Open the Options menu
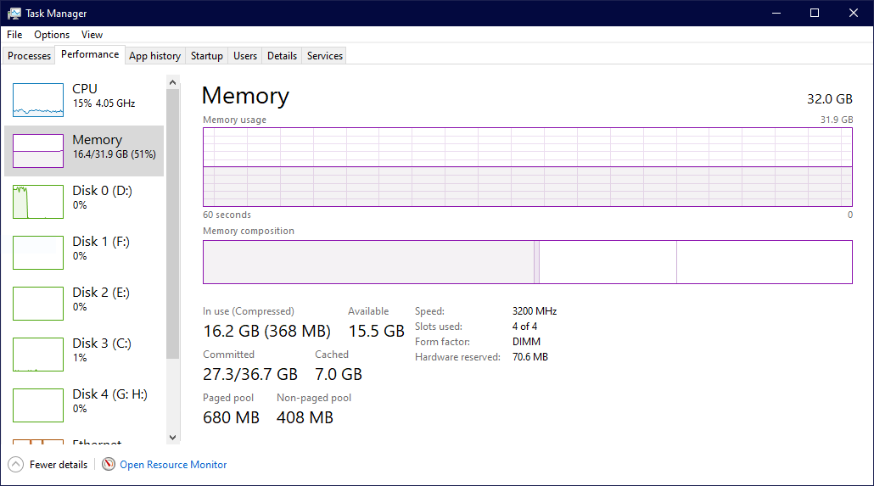 tap(52, 35)
